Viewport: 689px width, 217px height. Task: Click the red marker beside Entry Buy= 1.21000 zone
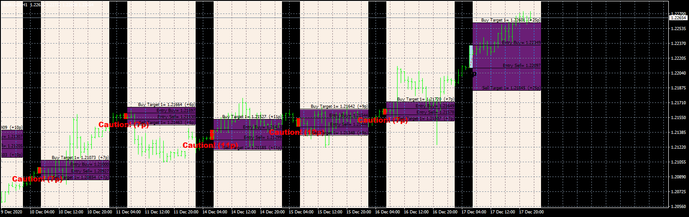pos(39,170)
